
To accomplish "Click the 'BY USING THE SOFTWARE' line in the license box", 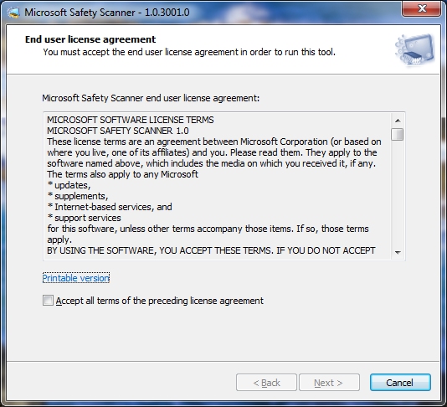I will [211, 250].
